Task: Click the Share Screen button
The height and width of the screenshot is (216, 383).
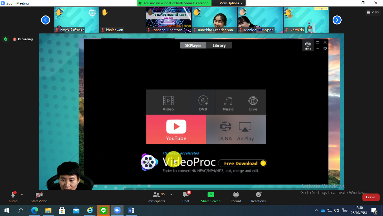Action: tap(211, 197)
